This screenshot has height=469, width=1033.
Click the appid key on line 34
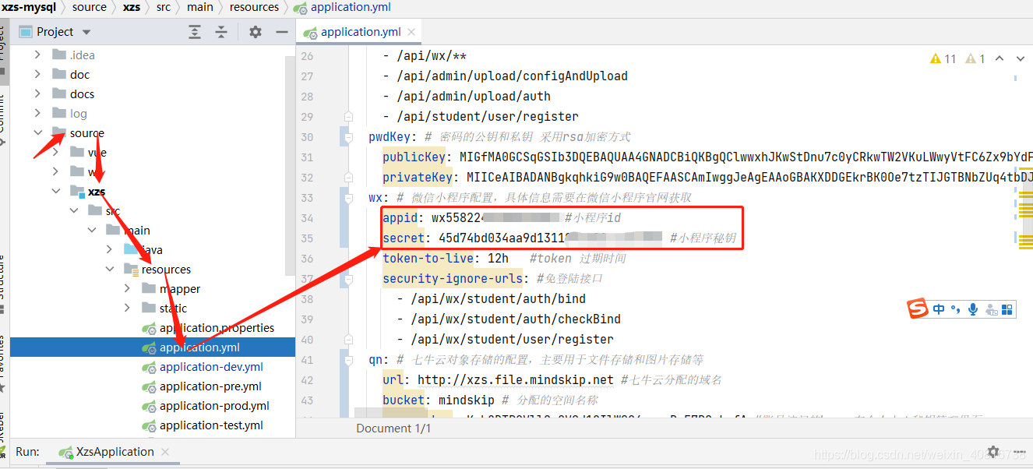[400, 218]
